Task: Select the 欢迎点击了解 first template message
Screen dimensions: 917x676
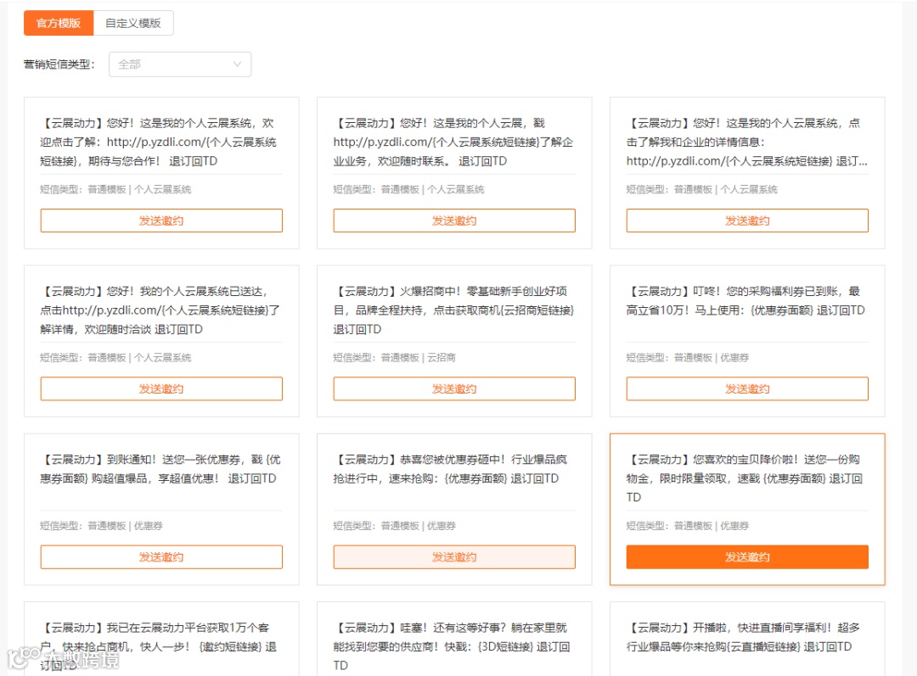Action: [159, 142]
